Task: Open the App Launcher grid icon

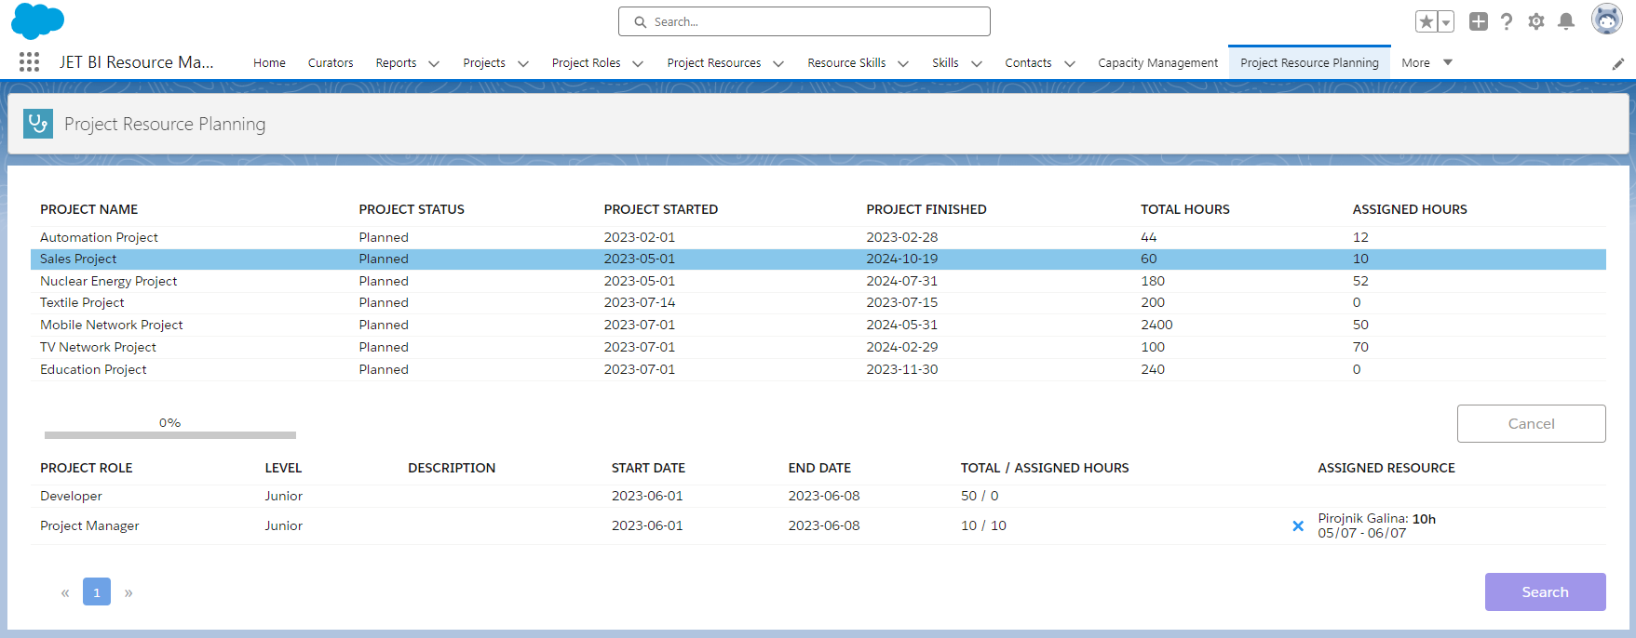Action: (x=29, y=62)
